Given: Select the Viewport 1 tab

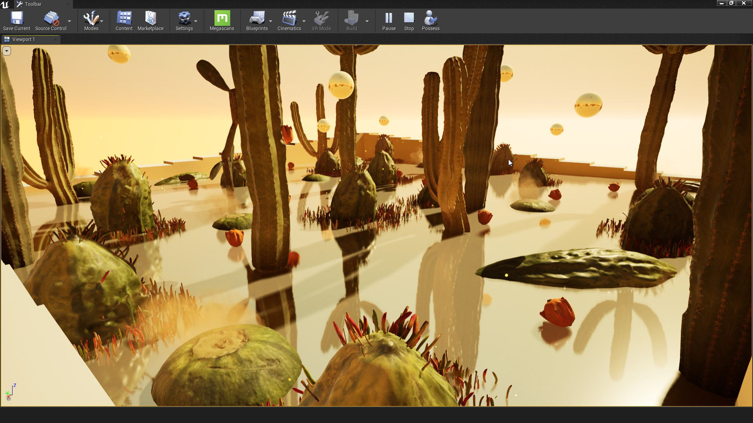Looking at the screenshot, I should click(24, 40).
